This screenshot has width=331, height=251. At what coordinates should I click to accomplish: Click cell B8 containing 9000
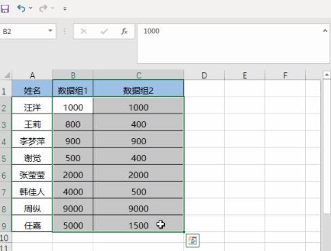(73, 207)
